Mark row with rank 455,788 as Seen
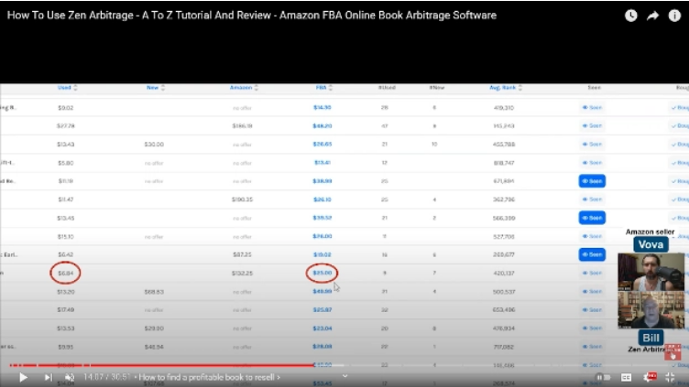 coord(592,145)
